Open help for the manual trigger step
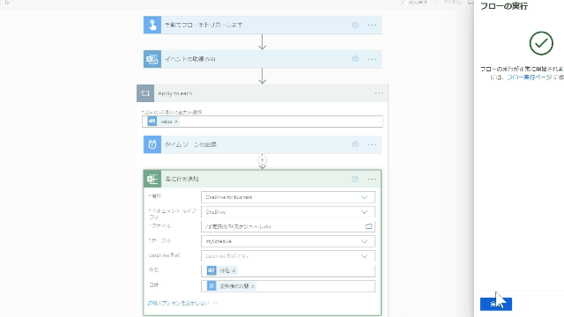 (355, 25)
